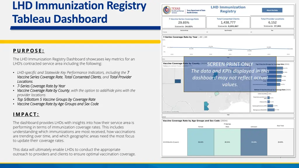Select the 24-35 Months (2 years) row label

(x=171, y=142)
